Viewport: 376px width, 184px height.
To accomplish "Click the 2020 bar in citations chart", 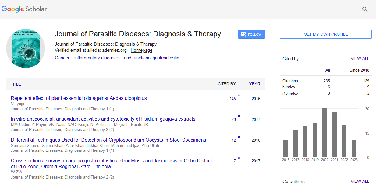I will click(x=325, y=133).
